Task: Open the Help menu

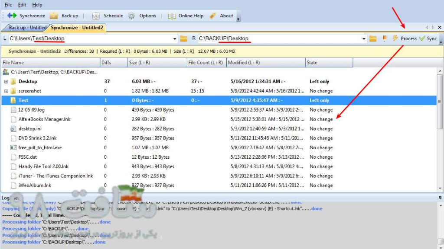Action: [x=37, y=5]
